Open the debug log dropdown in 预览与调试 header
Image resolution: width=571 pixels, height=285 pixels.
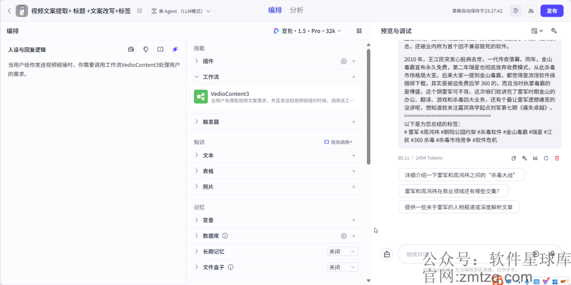[x=537, y=31]
